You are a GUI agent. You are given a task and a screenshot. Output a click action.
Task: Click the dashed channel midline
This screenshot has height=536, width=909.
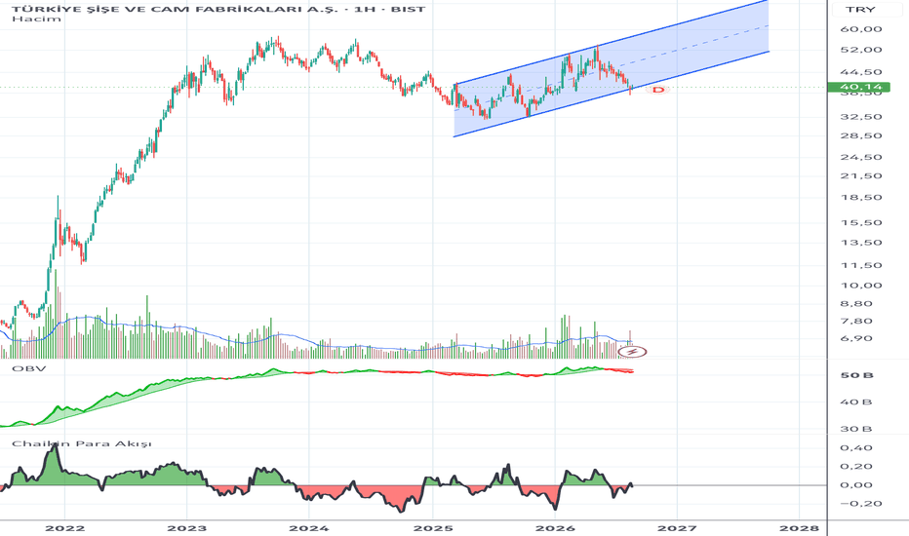point(612,68)
